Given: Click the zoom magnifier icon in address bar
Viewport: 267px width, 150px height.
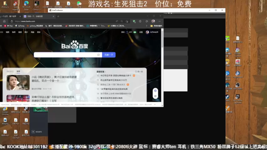Looking at the screenshot, I should pos(122,21).
